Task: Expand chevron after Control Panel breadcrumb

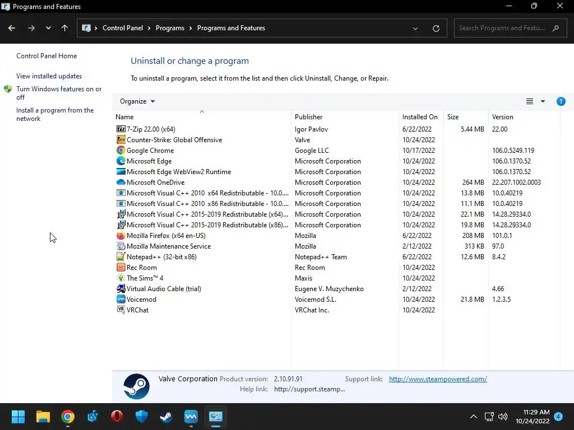Action: pyautogui.click(x=149, y=28)
